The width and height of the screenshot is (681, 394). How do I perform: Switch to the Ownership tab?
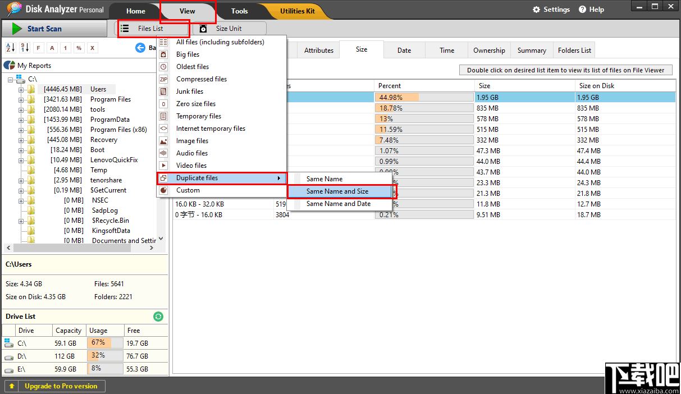tap(488, 49)
